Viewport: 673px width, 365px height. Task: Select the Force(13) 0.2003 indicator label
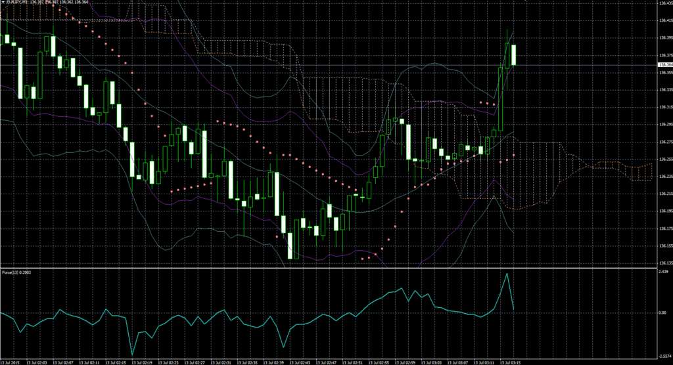tap(16, 272)
